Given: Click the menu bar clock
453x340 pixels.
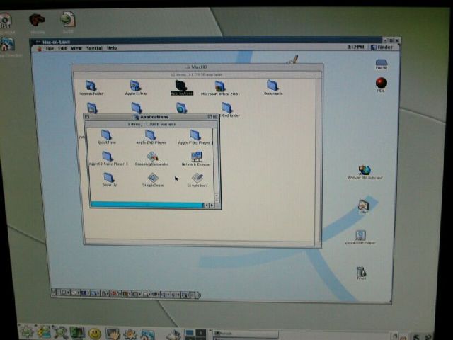Looking at the screenshot, I should click(355, 47).
